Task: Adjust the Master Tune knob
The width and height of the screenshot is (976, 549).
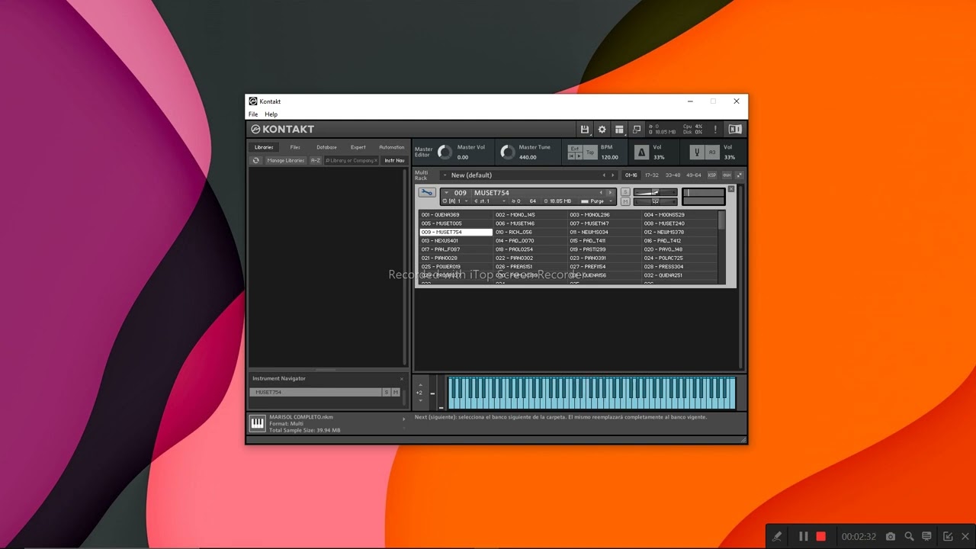Action: click(x=507, y=152)
